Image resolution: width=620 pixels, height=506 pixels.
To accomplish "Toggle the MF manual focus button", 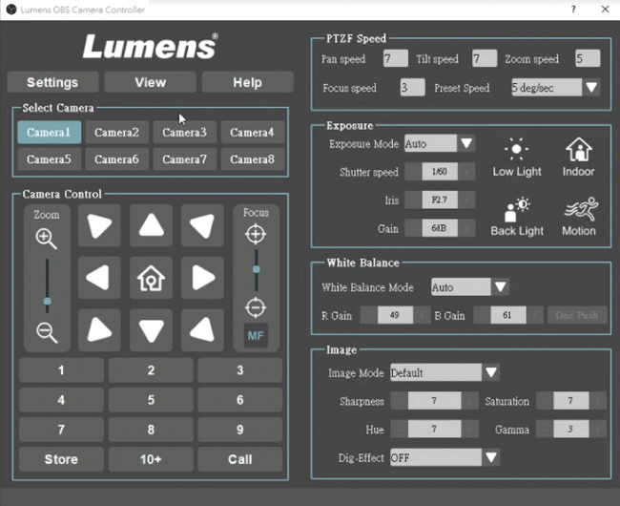I will 256,336.
